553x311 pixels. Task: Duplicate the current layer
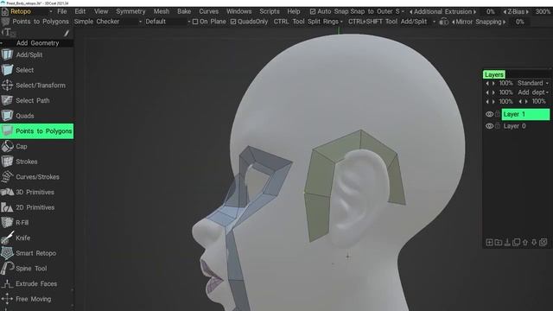click(x=517, y=242)
